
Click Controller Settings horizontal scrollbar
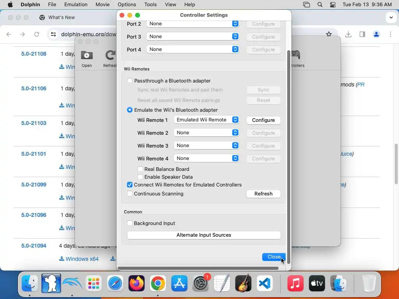[x=198, y=268]
